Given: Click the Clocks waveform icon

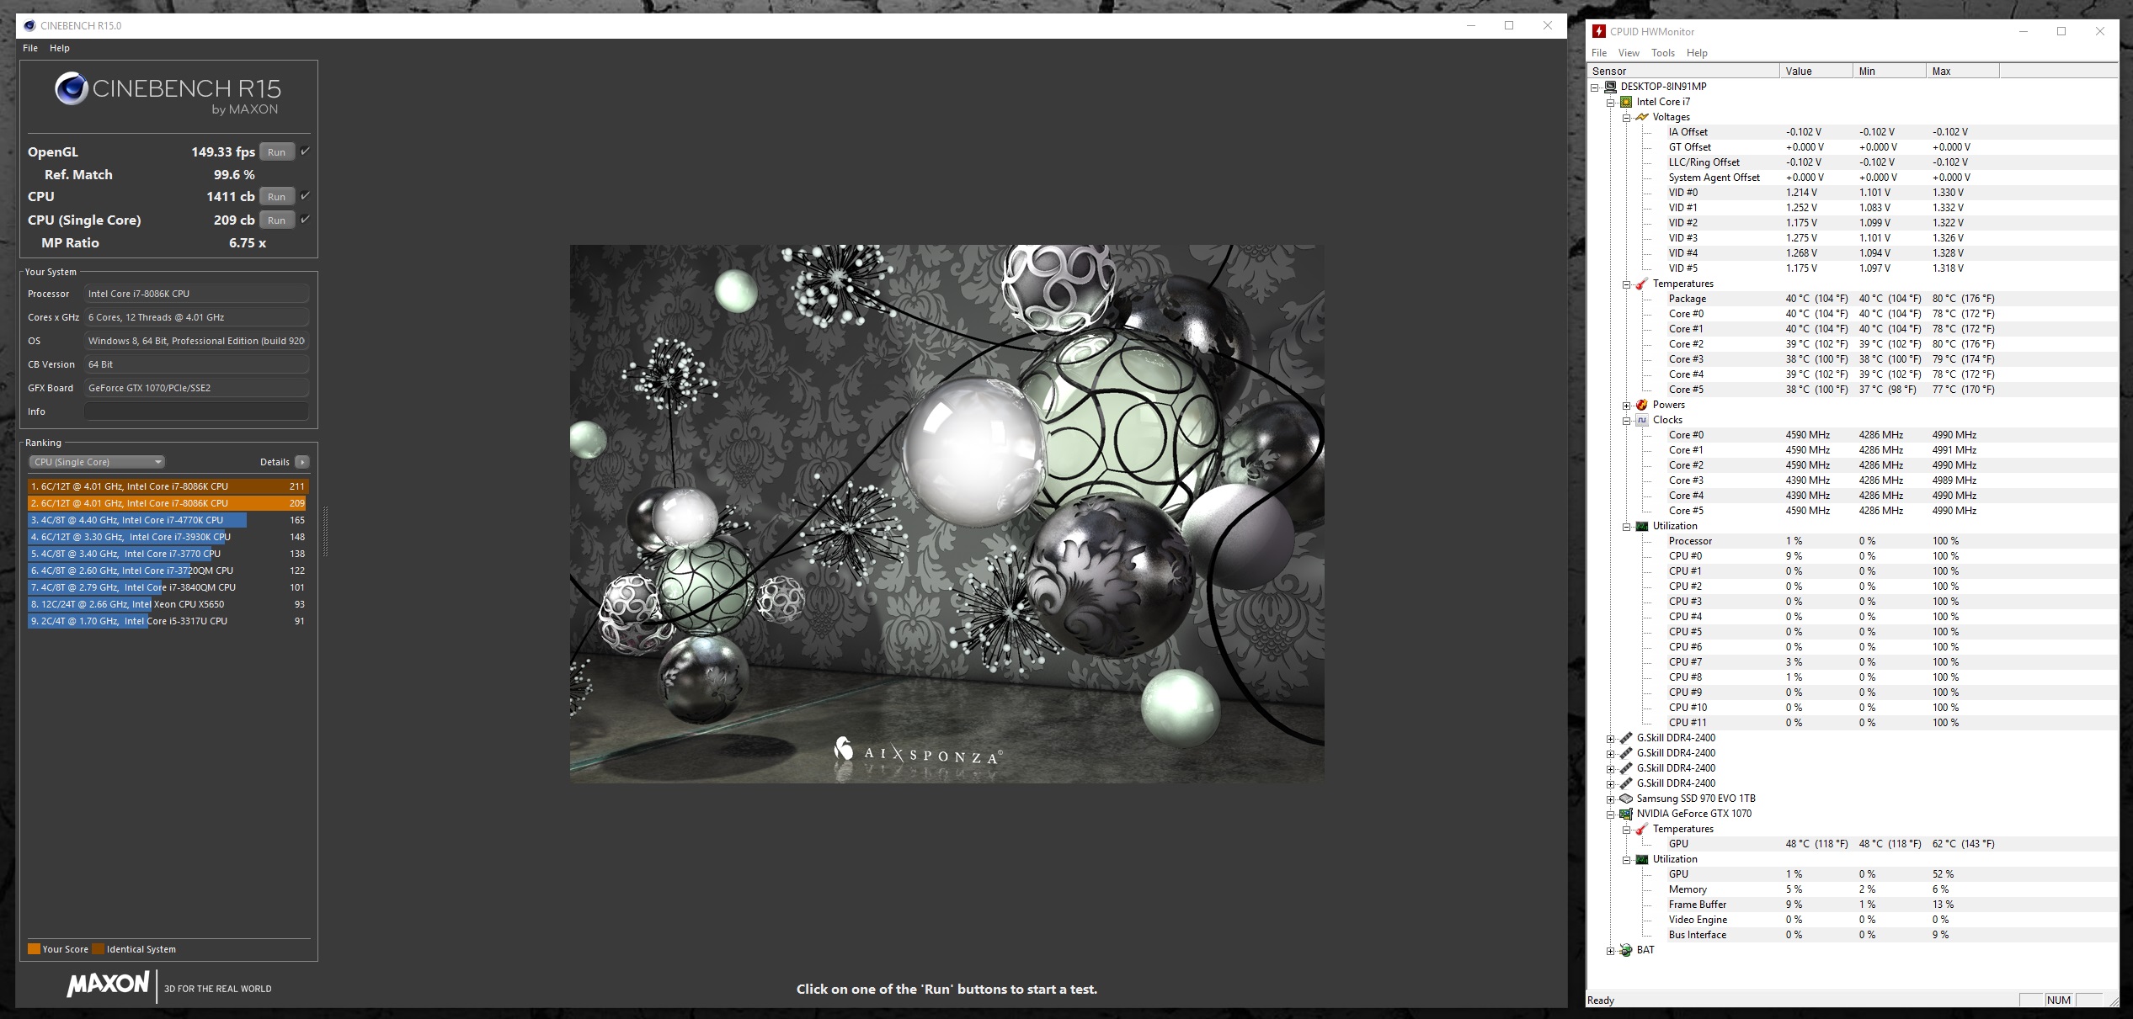Looking at the screenshot, I should point(1642,420).
